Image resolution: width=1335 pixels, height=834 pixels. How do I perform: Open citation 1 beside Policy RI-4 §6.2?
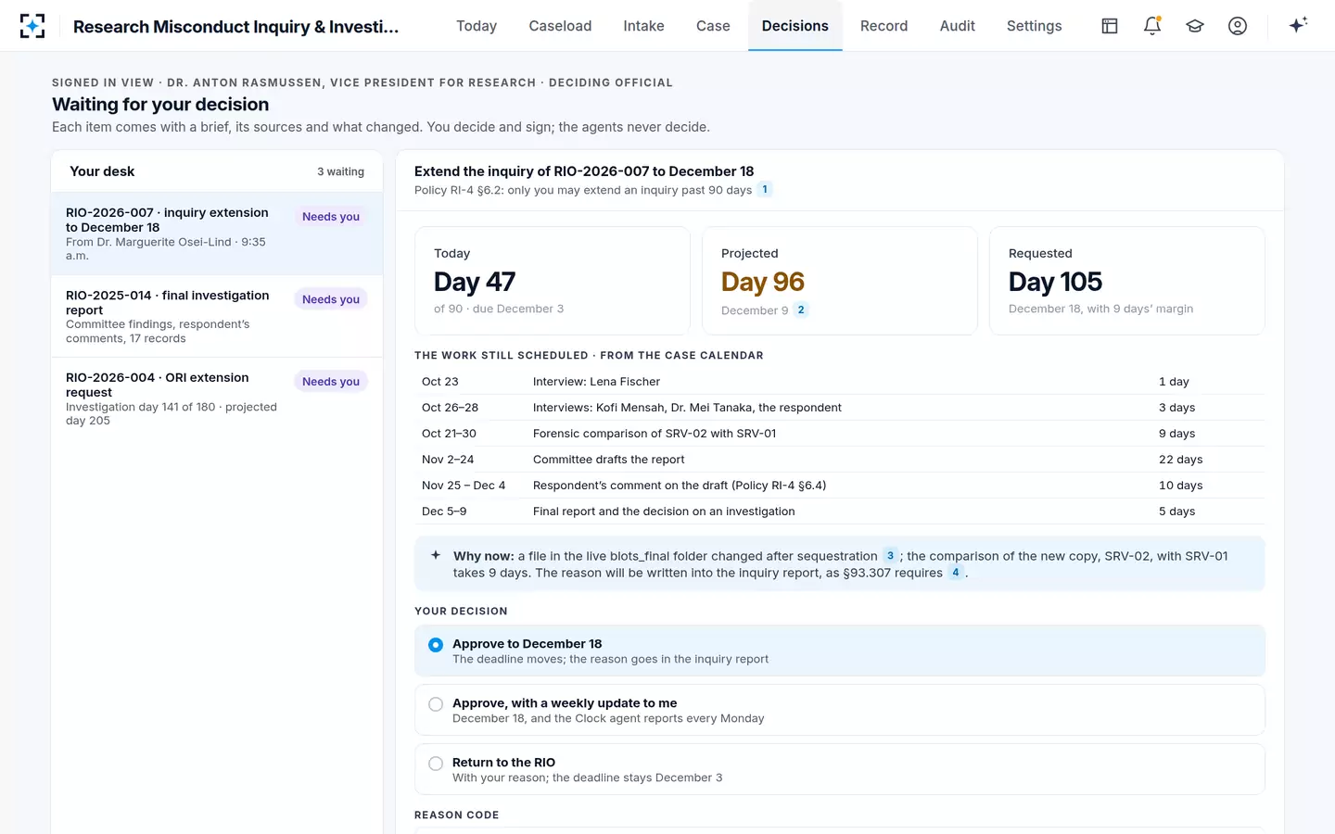click(x=765, y=190)
